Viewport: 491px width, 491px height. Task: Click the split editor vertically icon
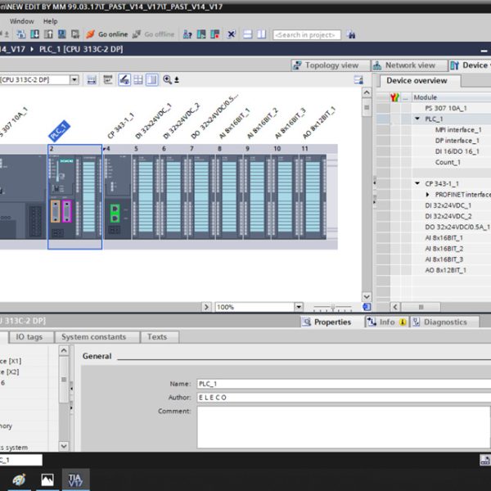pyautogui.click(x=262, y=34)
